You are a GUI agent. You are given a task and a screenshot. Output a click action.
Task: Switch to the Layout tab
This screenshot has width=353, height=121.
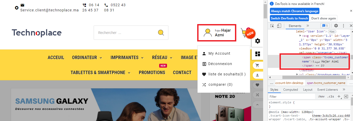(308, 89)
